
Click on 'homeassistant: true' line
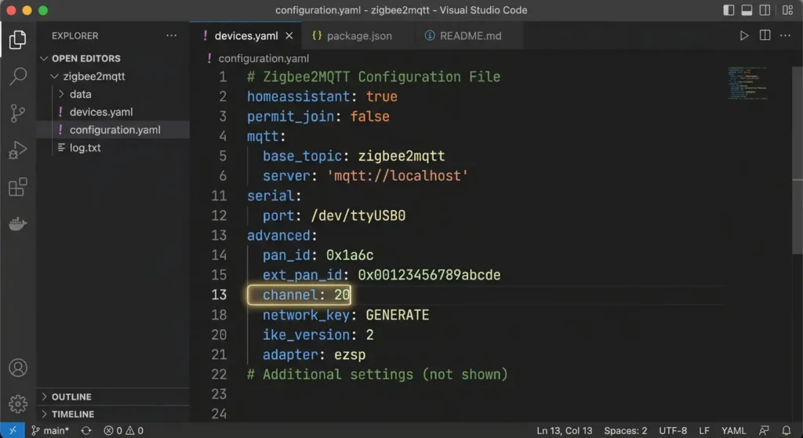click(322, 96)
